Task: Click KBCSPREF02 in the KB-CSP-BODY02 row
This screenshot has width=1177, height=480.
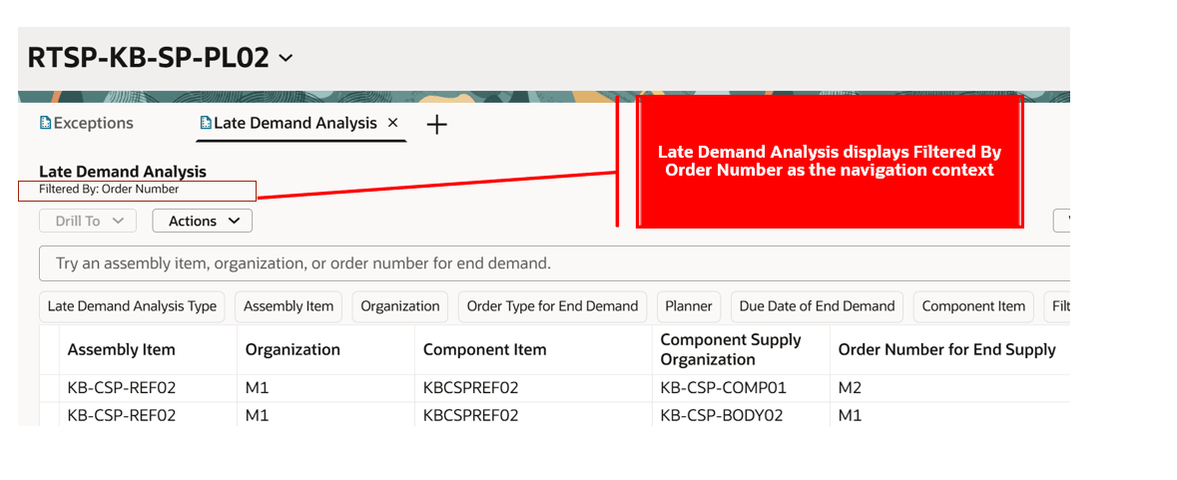Action: [471, 415]
